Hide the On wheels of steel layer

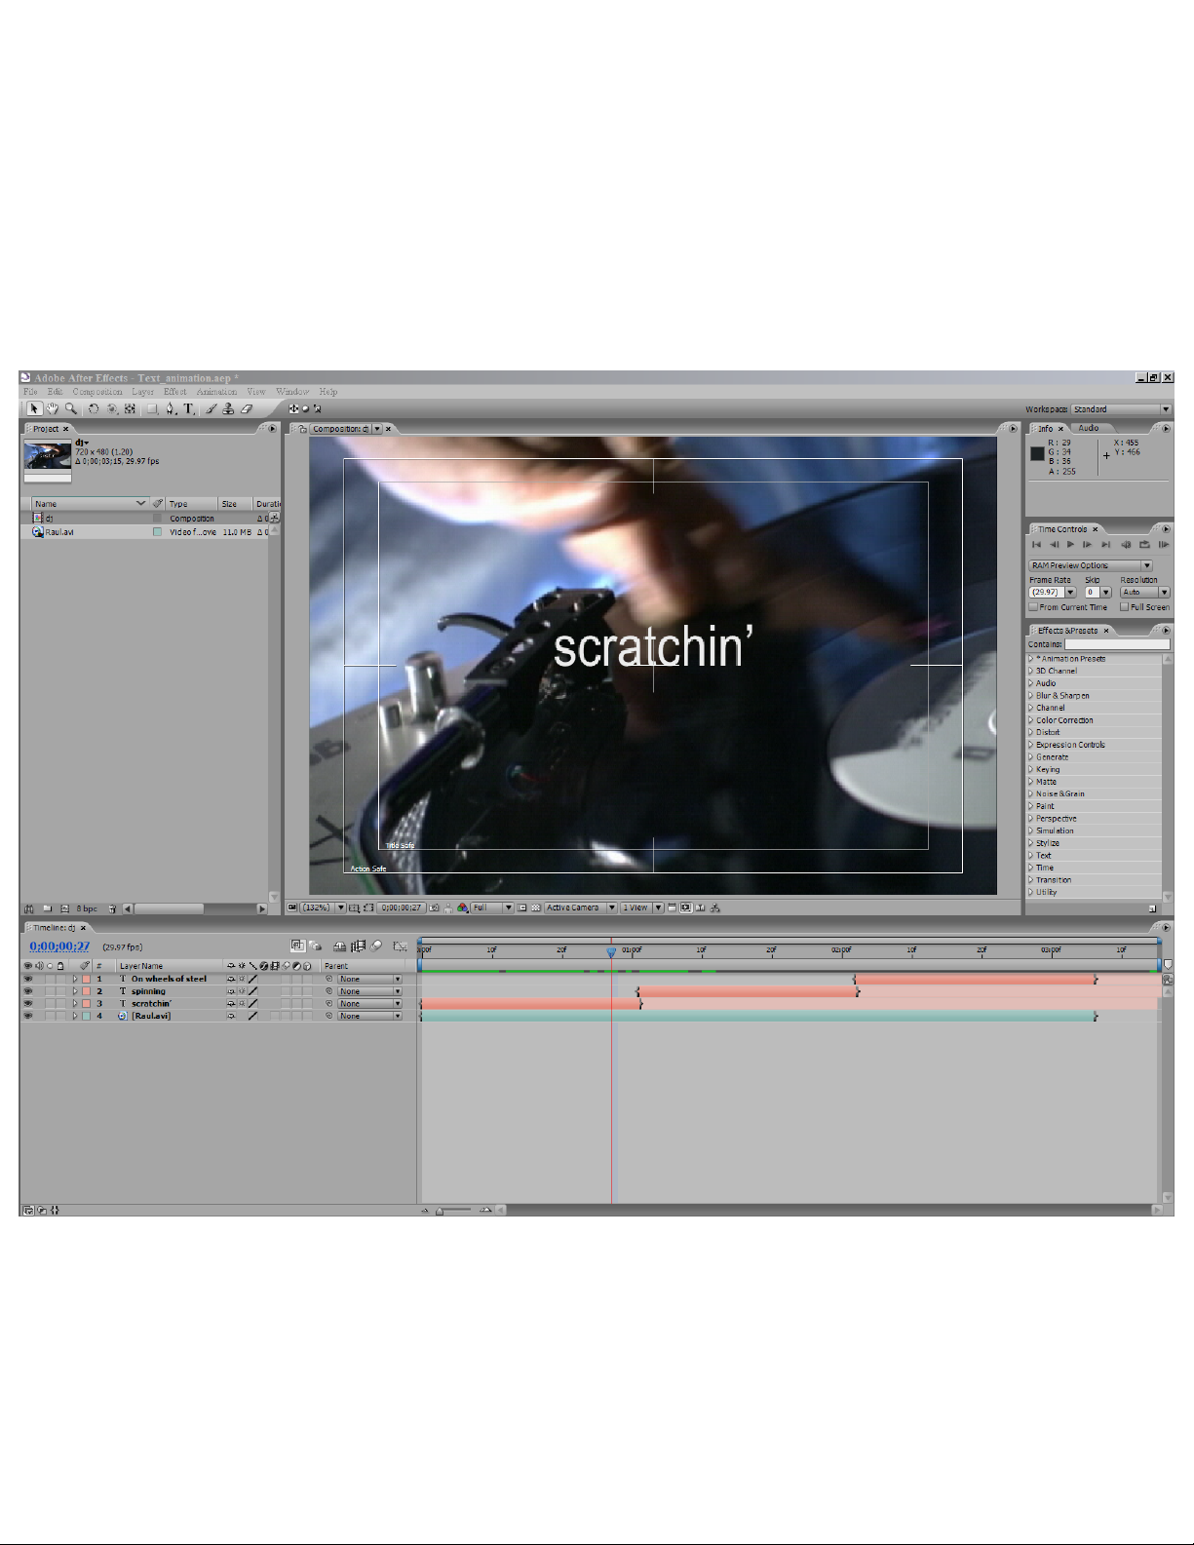click(x=27, y=979)
